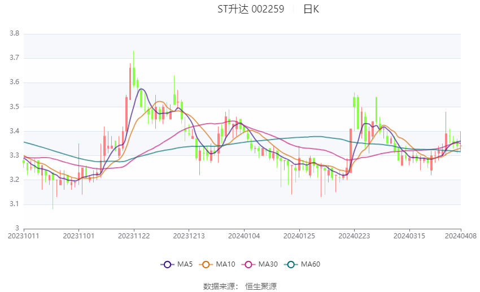Click the 20240125 x-axis date label

tap(299, 236)
